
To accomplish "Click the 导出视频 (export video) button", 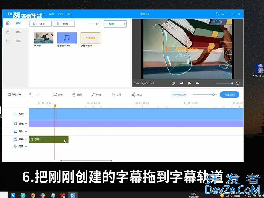I will pyautogui.click(x=229, y=95).
